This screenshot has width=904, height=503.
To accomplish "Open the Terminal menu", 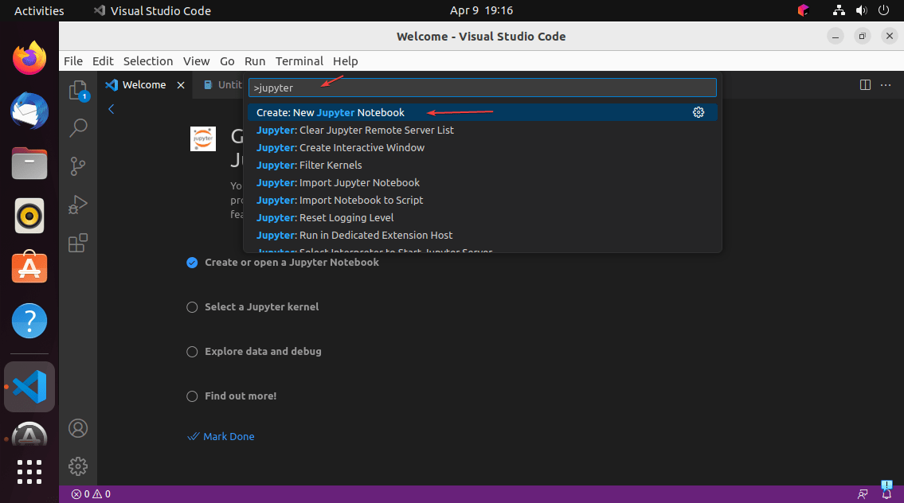I will 299,61.
